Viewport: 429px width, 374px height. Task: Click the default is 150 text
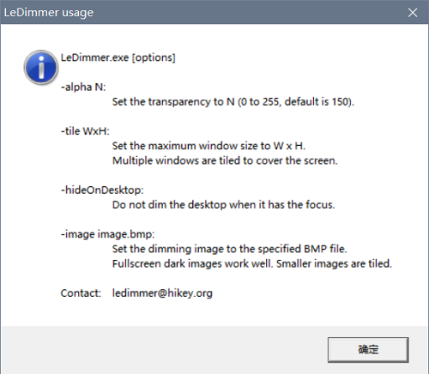(x=319, y=102)
